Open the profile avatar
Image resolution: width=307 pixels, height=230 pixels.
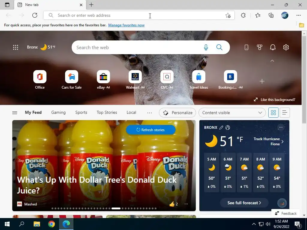[x=285, y=15]
